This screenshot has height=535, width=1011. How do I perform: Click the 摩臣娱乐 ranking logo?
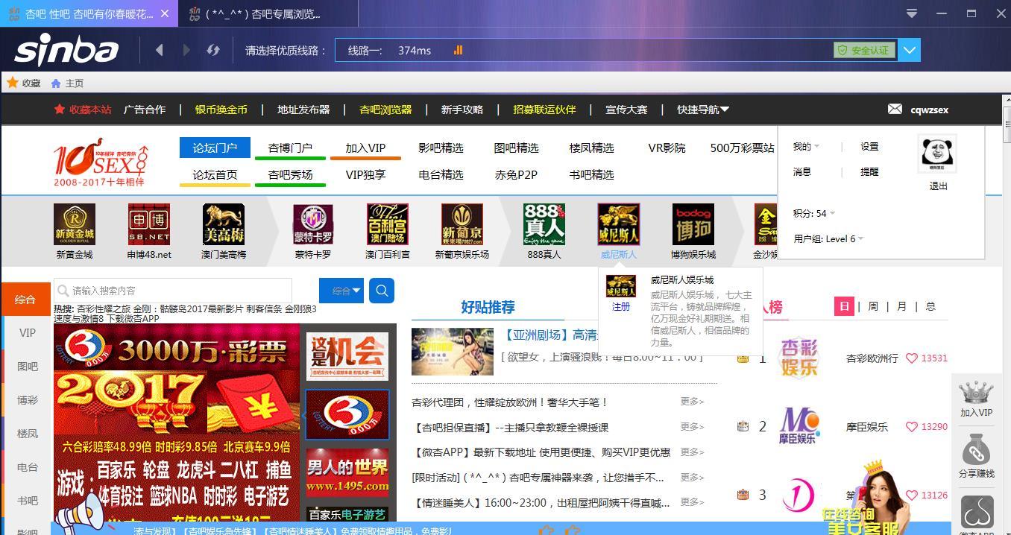pyautogui.click(x=799, y=426)
